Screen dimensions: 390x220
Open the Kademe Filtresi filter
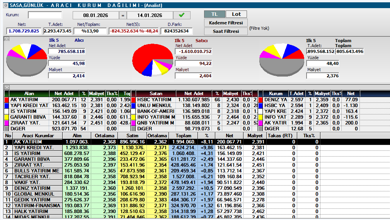coord(226,23)
